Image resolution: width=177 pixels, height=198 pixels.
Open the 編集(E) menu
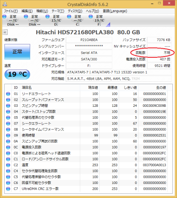click(27, 11)
